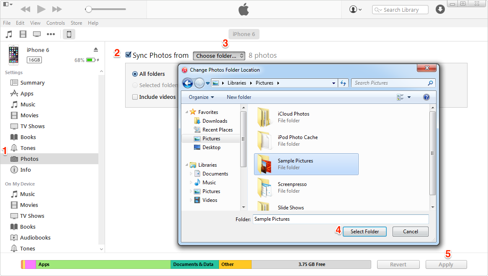Click the Select Folder button
The height and width of the screenshot is (276, 488).
(365, 232)
